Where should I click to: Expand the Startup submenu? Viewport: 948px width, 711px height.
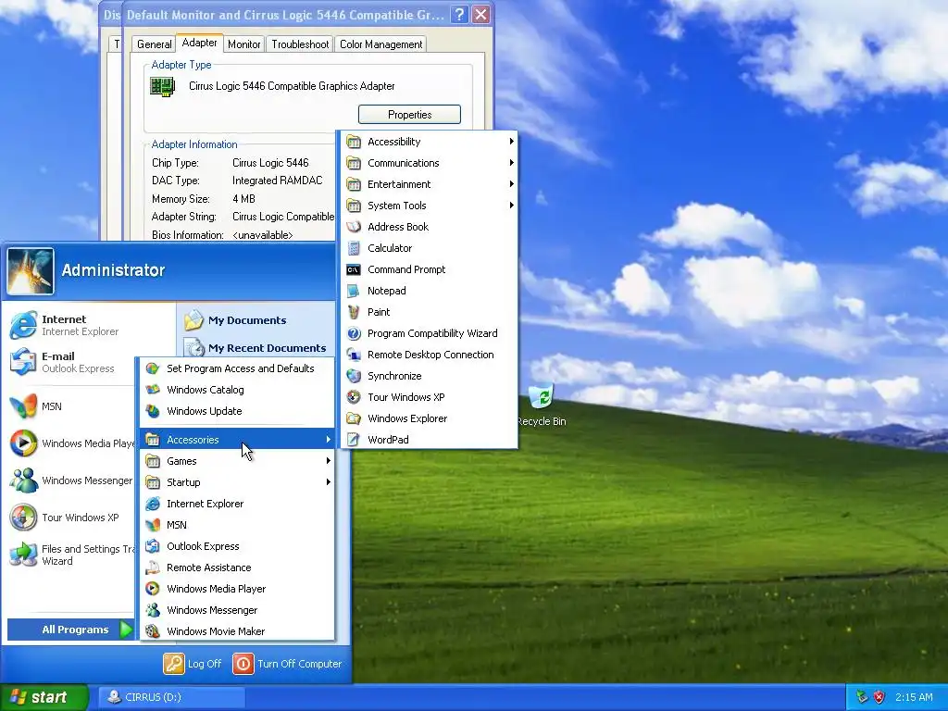tap(238, 481)
